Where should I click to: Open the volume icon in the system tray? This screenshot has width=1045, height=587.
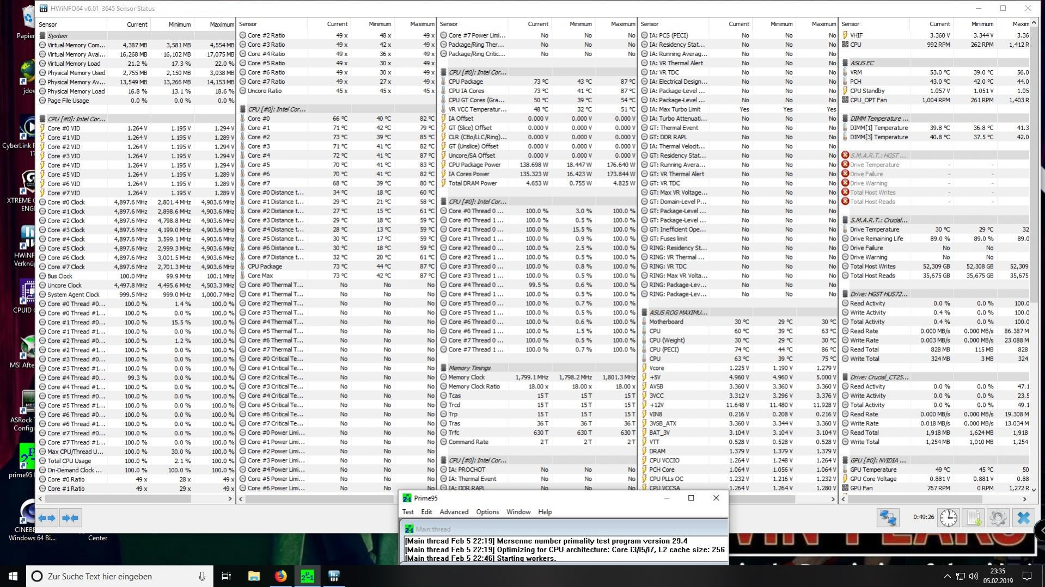click(x=974, y=576)
